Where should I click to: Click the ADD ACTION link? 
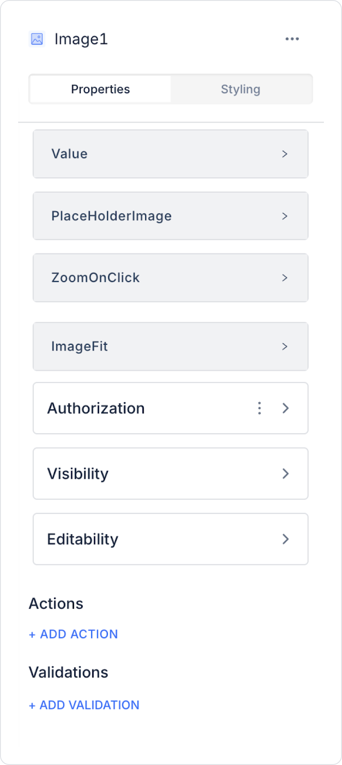[x=74, y=634]
